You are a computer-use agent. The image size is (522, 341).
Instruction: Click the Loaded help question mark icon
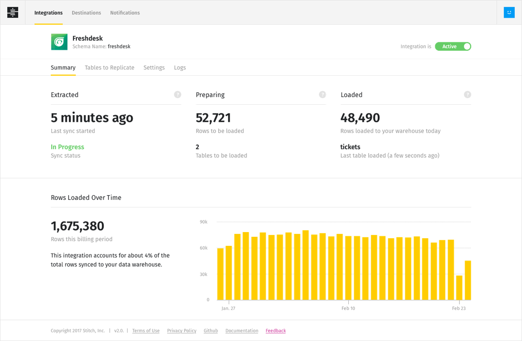pyautogui.click(x=467, y=95)
